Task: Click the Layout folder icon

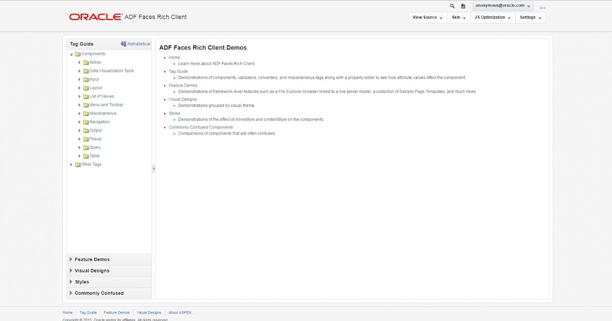Action: click(x=86, y=87)
